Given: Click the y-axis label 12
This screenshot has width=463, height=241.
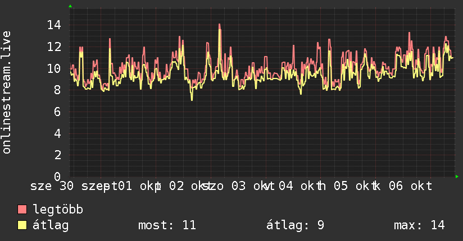Looking at the screenshot, I should point(55,47).
